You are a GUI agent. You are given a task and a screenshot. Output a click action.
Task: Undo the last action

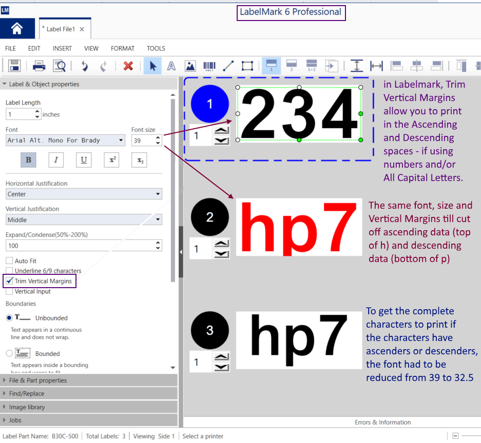84,66
